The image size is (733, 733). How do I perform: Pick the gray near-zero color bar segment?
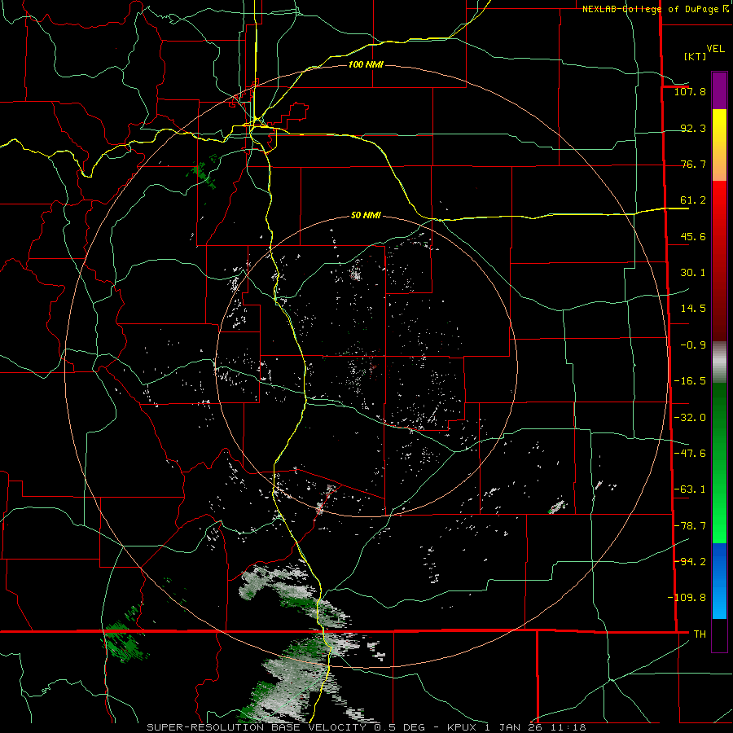pos(719,362)
